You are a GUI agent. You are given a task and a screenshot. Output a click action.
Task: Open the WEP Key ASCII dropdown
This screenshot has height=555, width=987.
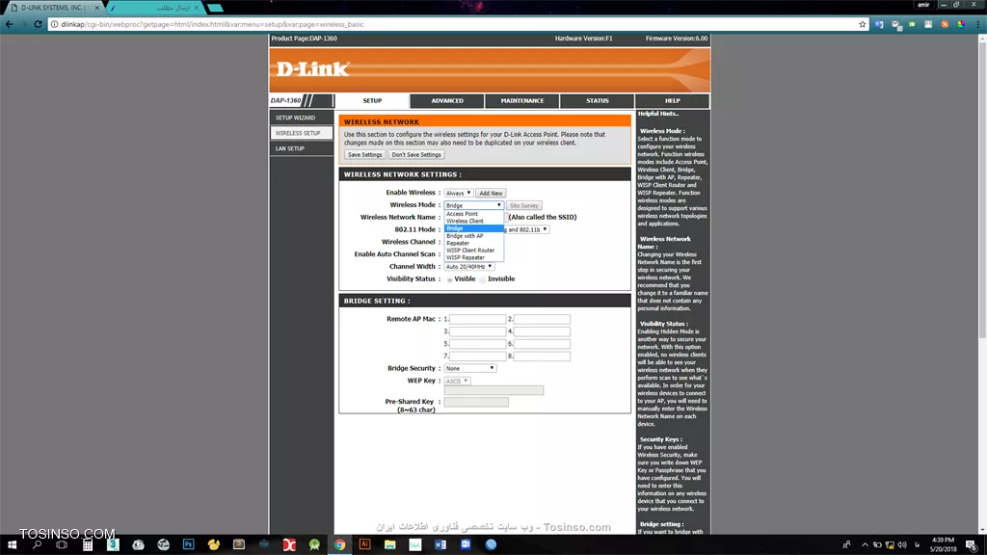click(x=457, y=381)
